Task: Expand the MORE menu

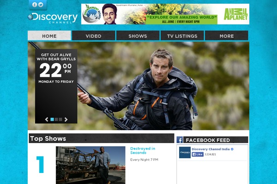Action: pyautogui.click(x=227, y=35)
